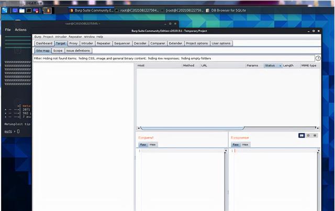335x211 pixels.
Task: Sort by the Params column header
Action: [x=254, y=65]
